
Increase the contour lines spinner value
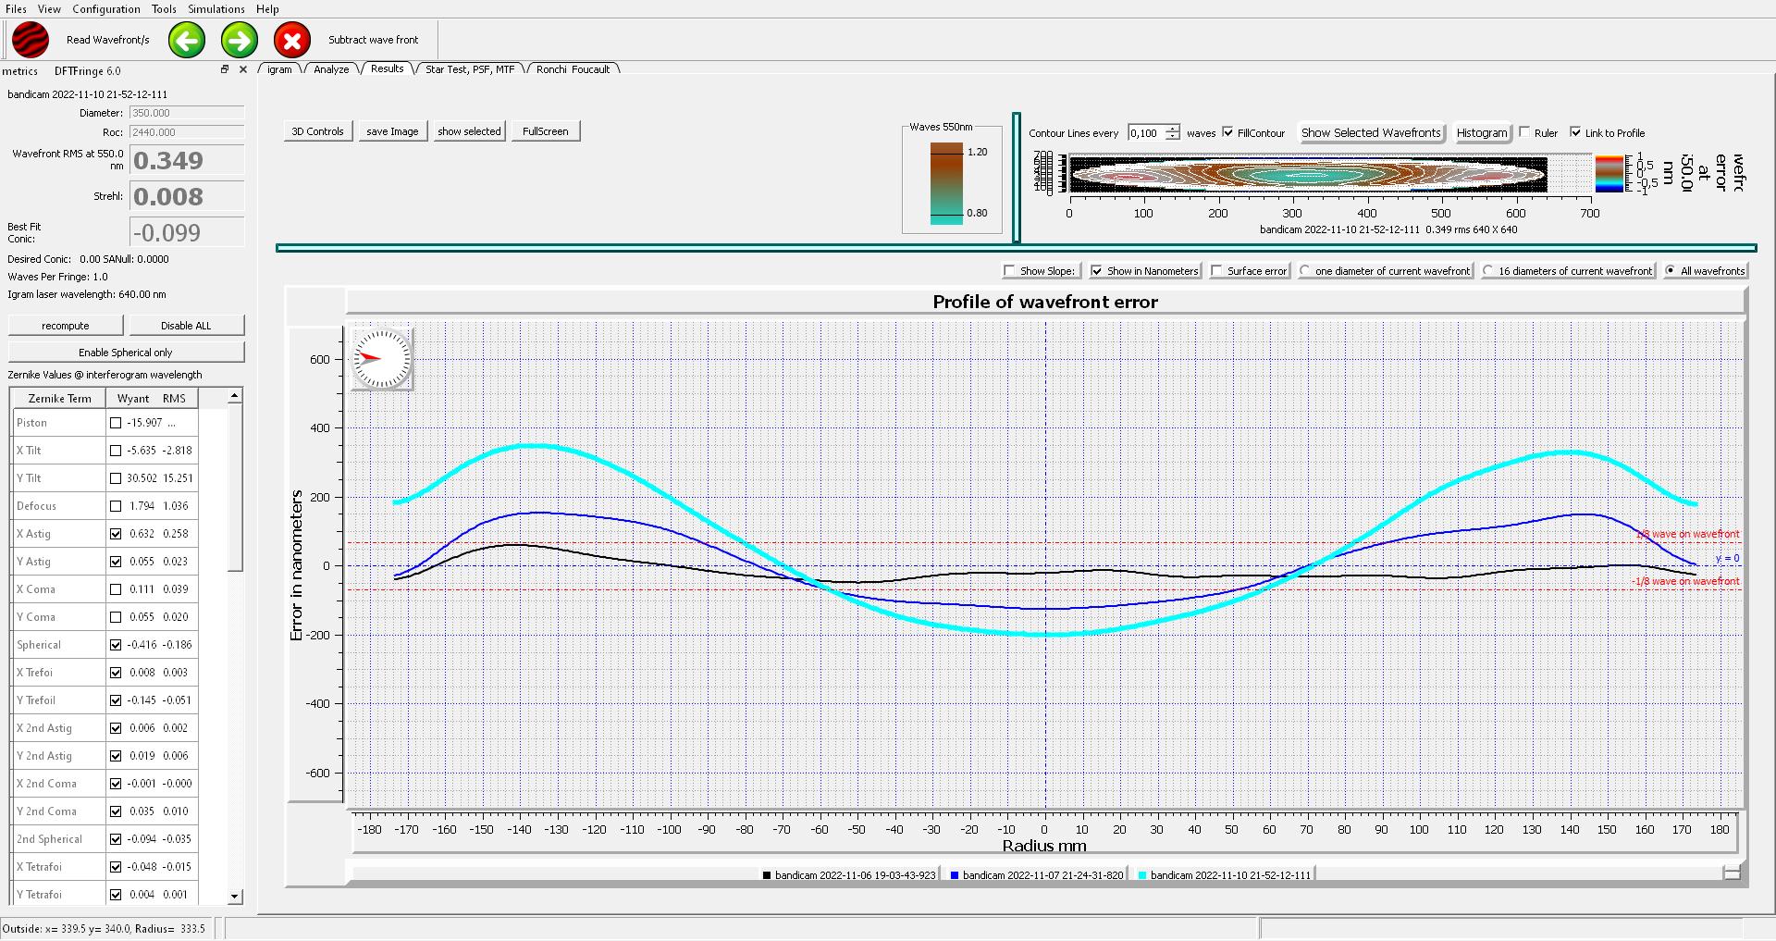coord(1173,129)
